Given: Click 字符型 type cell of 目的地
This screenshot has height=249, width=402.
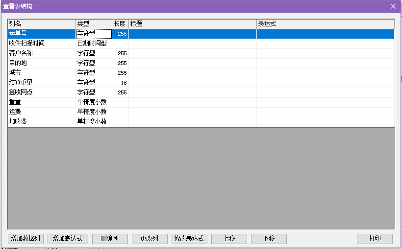Looking at the screenshot, I should point(94,63).
